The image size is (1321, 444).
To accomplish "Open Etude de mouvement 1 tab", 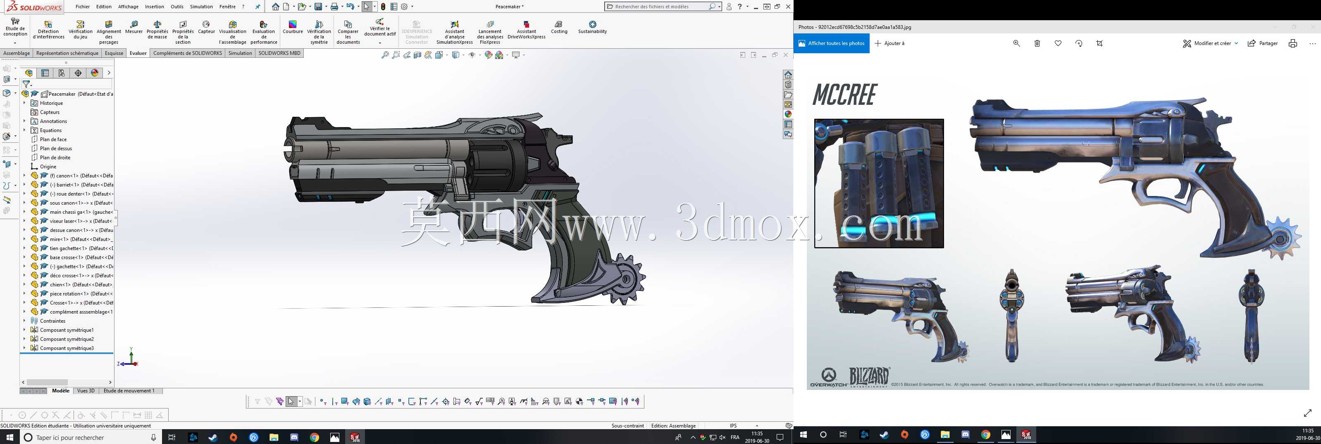I will point(129,391).
